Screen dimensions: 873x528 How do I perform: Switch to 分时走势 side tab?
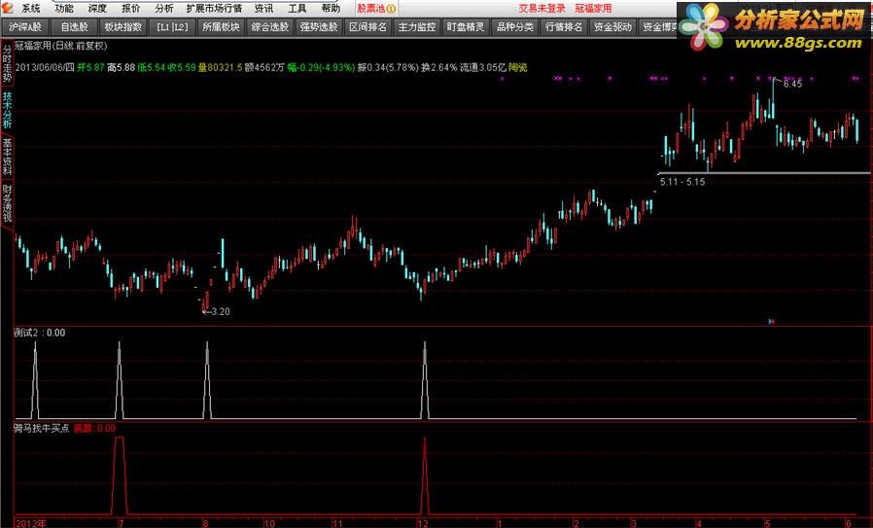[x=7, y=63]
